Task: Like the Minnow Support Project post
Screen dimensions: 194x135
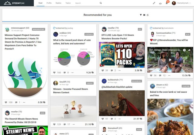Action: [x=6, y=102]
